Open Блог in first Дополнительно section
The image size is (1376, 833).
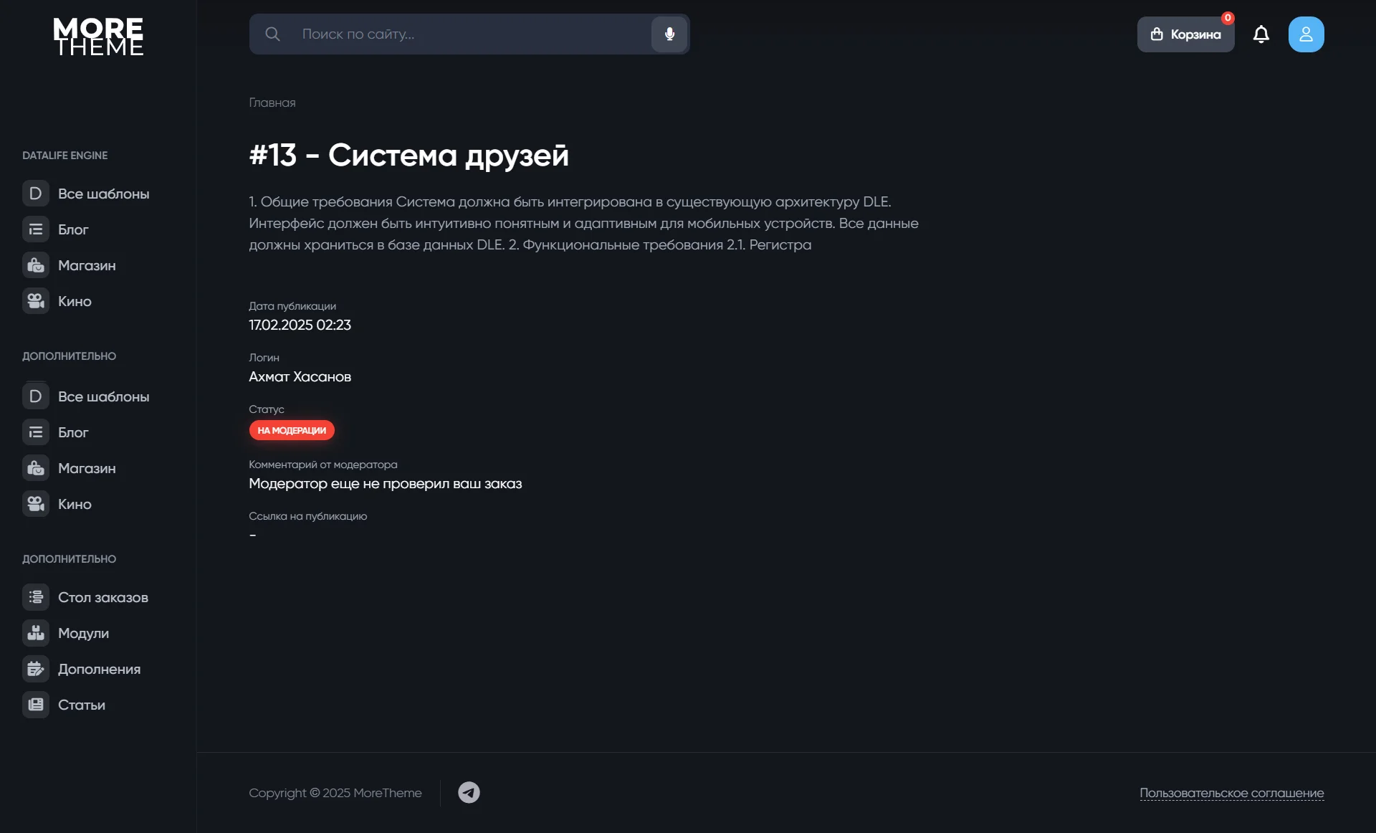click(56, 432)
